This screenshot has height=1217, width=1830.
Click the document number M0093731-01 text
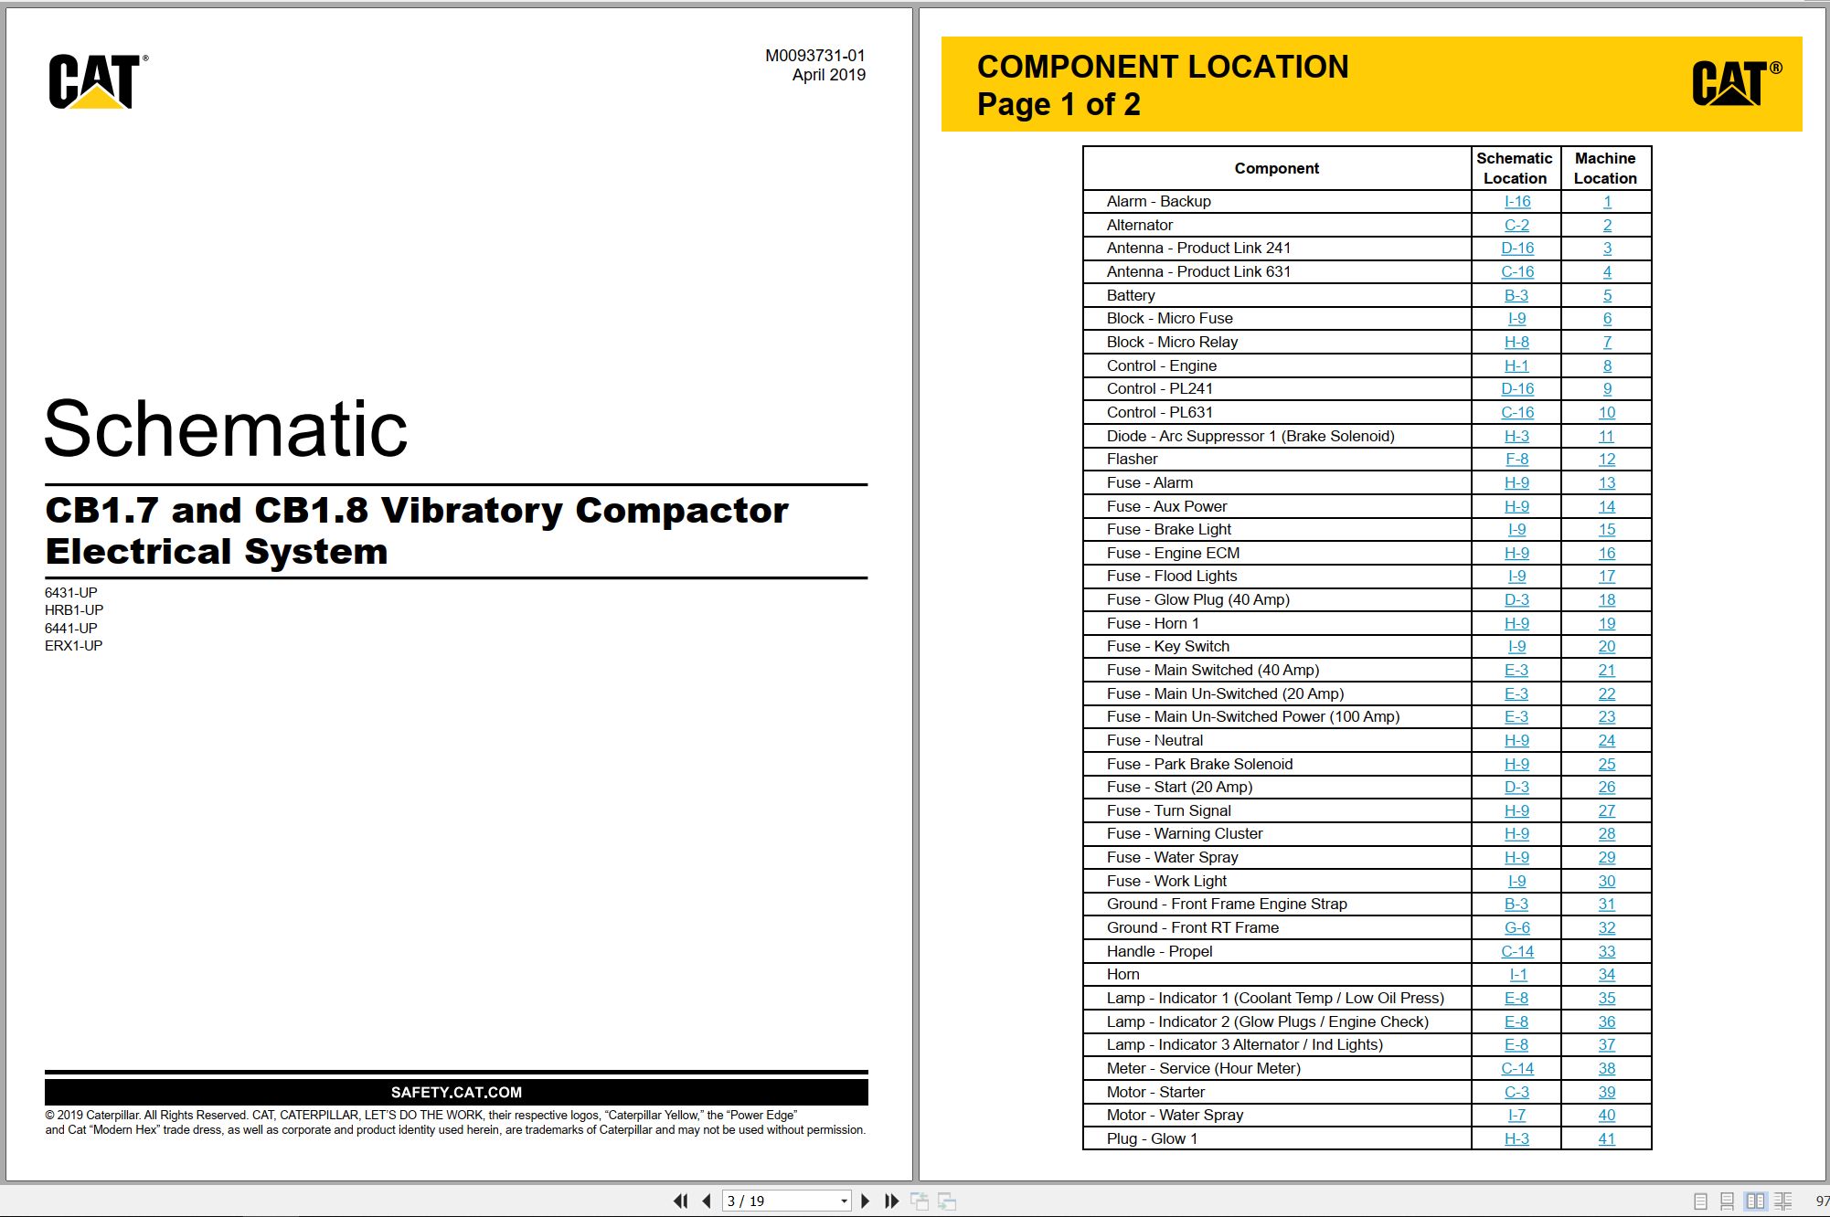(x=815, y=56)
